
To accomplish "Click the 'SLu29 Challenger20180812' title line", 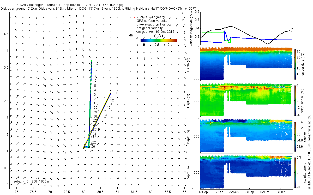I will 70,5.
